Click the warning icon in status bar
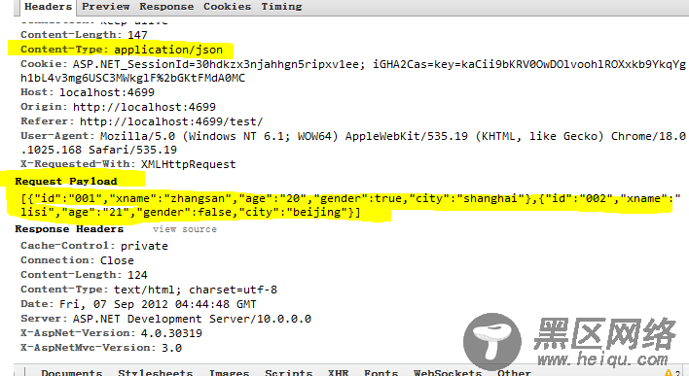The height and width of the screenshot is (376, 689). (669, 372)
